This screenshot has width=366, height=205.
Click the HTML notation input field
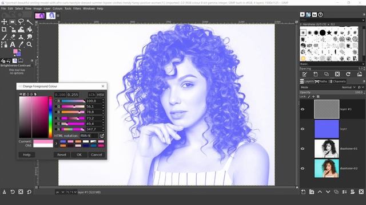click(89, 136)
